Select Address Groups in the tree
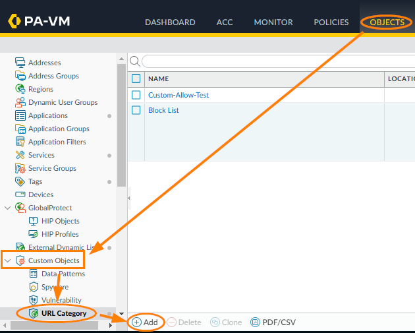This screenshot has height=333, width=415. point(53,76)
